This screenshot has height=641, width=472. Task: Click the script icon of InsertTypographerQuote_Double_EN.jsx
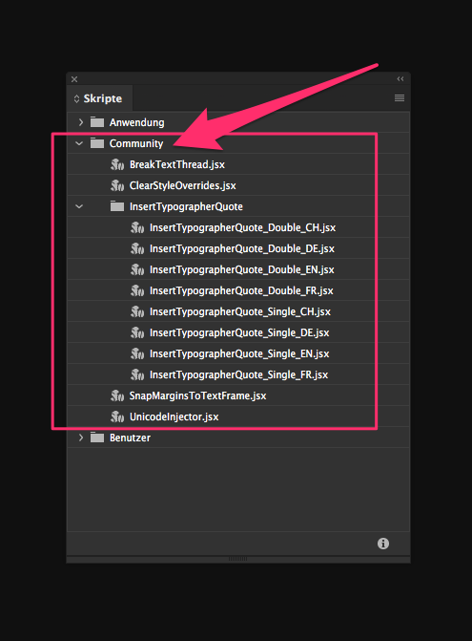click(x=137, y=269)
